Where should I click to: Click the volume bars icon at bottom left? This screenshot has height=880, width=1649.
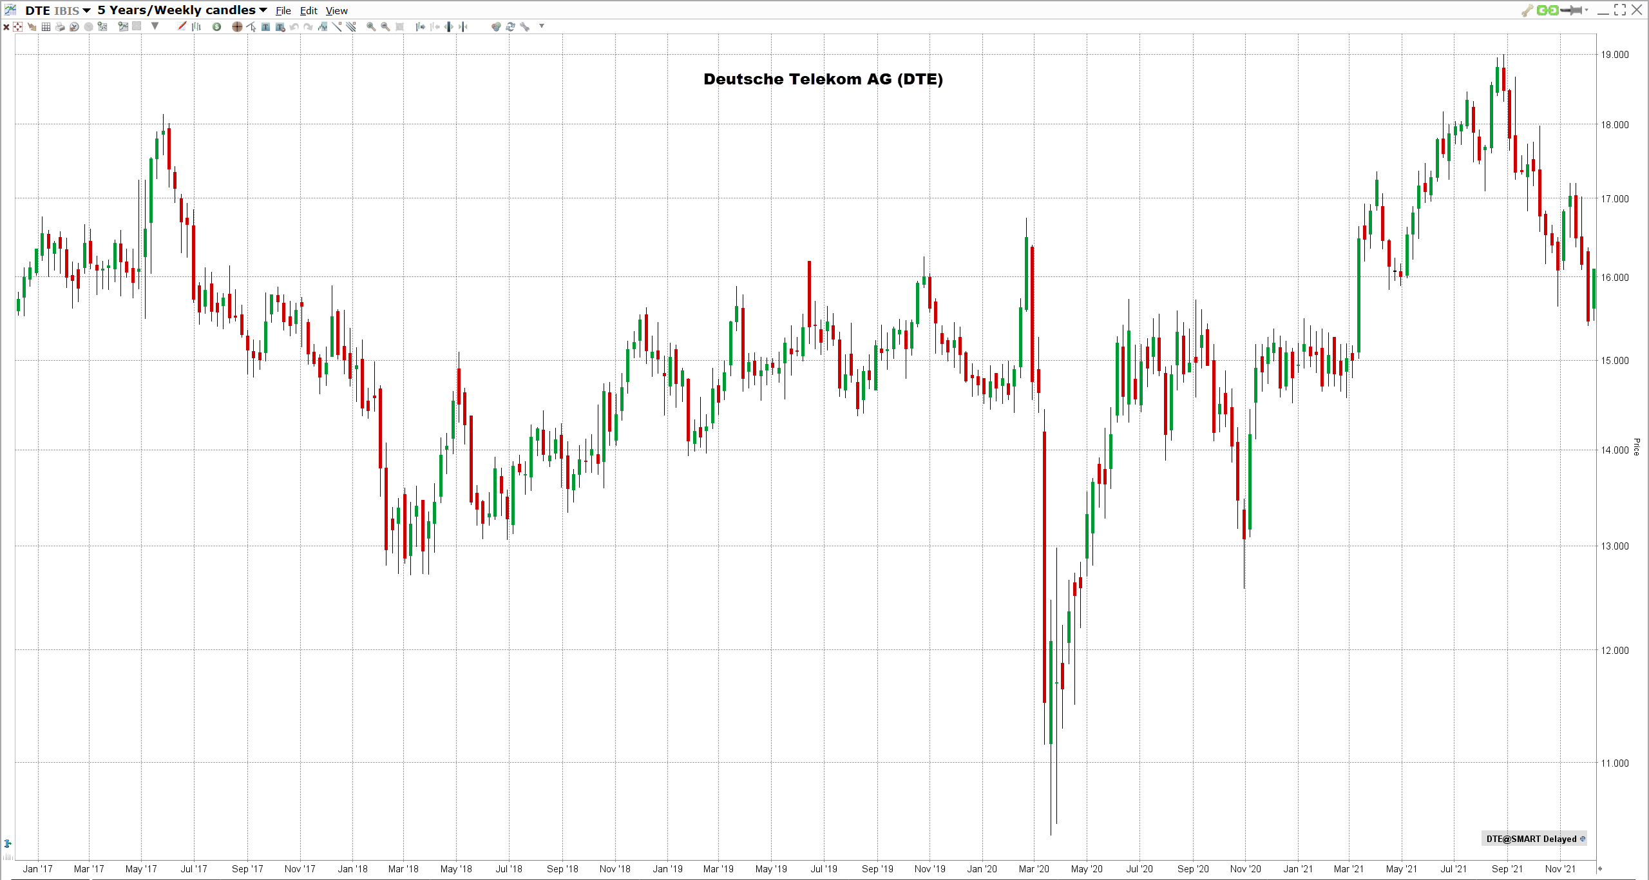pos(8,857)
